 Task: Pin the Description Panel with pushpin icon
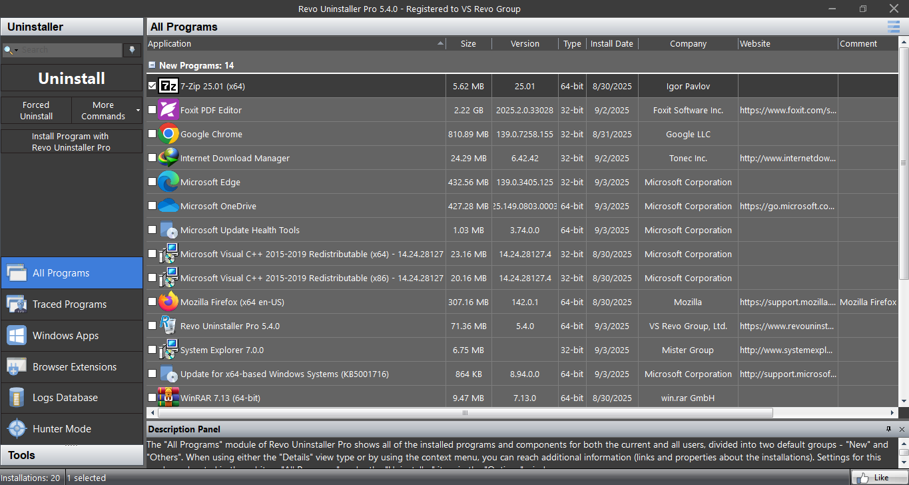(x=888, y=429)
